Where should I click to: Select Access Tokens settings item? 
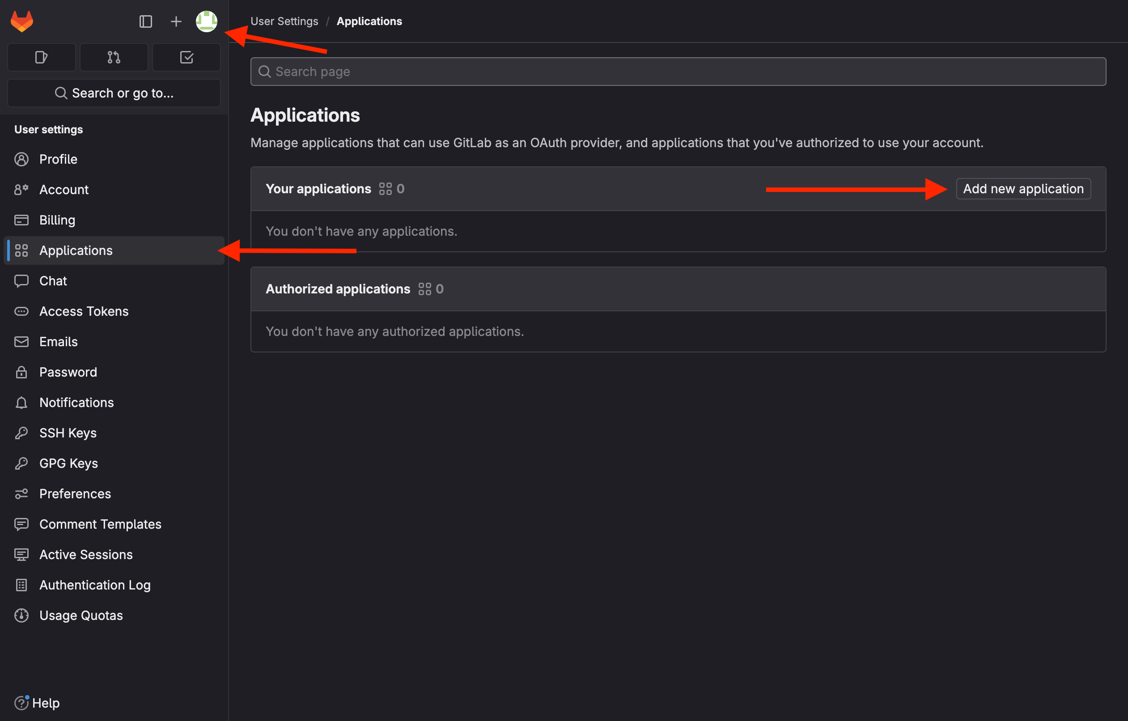pos(83,311)
